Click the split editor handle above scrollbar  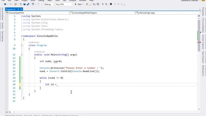(199, 16)
